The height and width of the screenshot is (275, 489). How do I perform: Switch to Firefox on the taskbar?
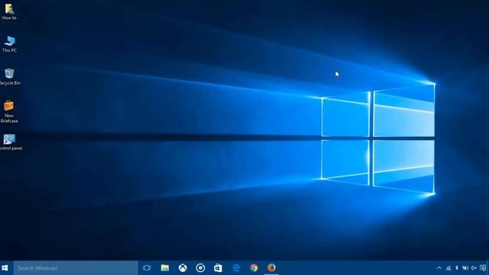[272, 268]
